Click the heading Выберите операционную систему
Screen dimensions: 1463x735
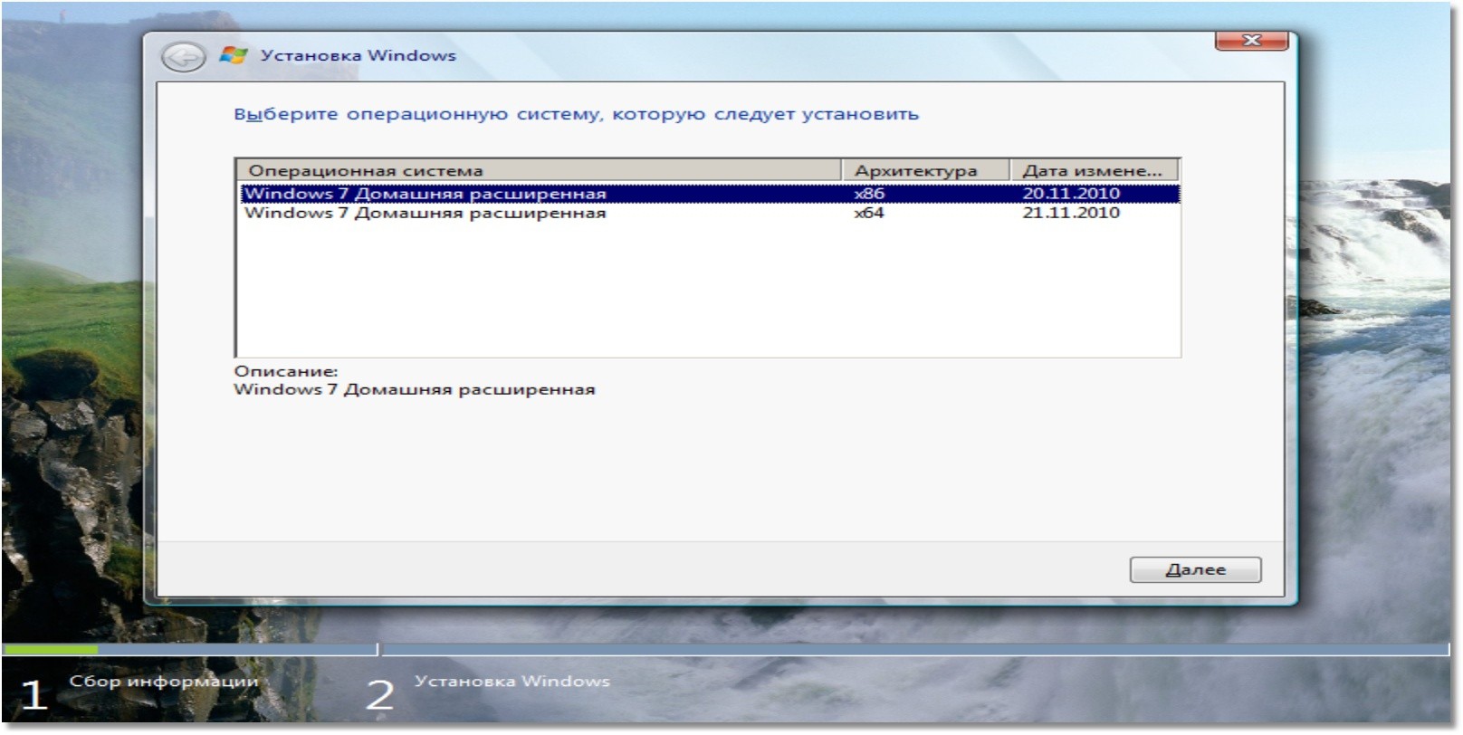(576, 115)
